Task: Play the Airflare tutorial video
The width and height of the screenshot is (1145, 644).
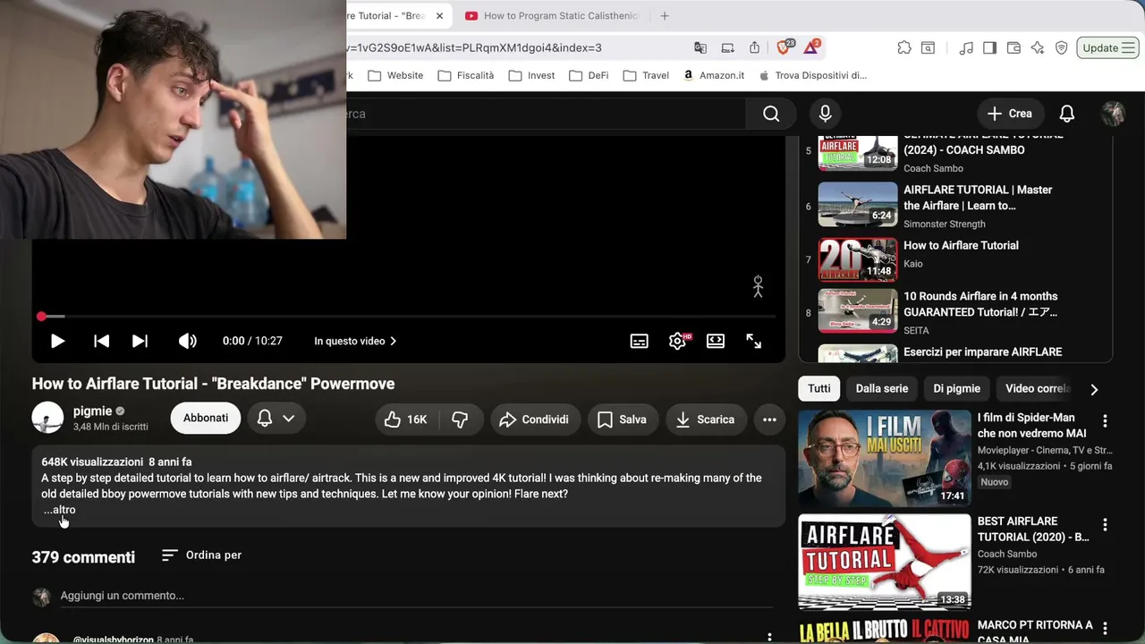Action: click(x=57, y=341)
